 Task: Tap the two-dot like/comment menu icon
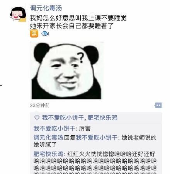pyautogui.click(x=158, y=105)
